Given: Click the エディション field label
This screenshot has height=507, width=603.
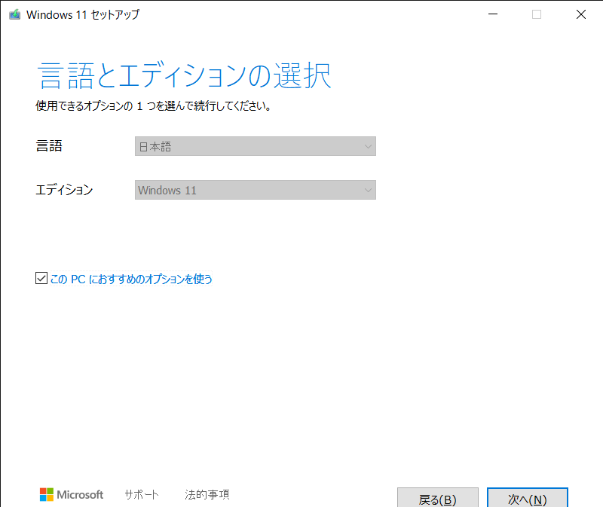Looking at the screenshot, I should (x=64, y=190).
